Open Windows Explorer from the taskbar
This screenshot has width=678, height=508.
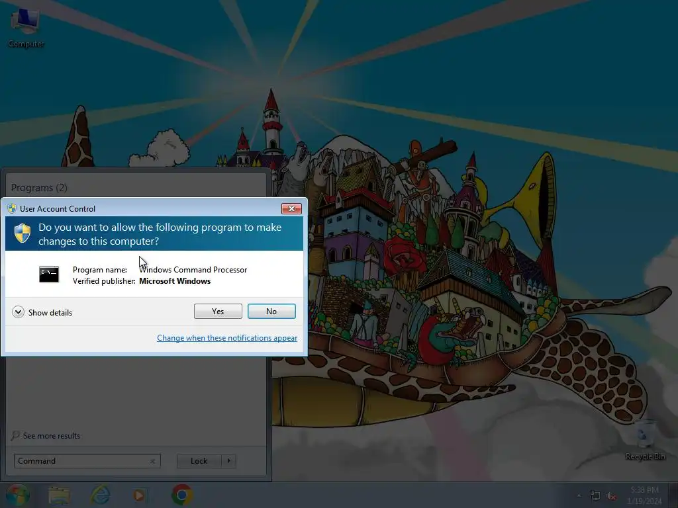tap(59, 495)
